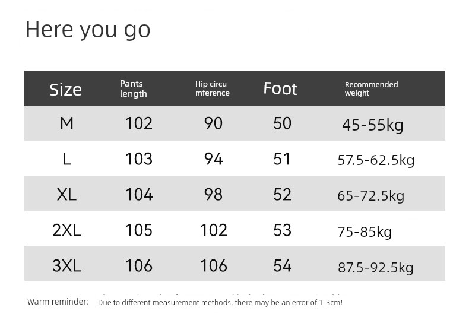
Task: Click the Pants length column header
Action: (134, 88)
